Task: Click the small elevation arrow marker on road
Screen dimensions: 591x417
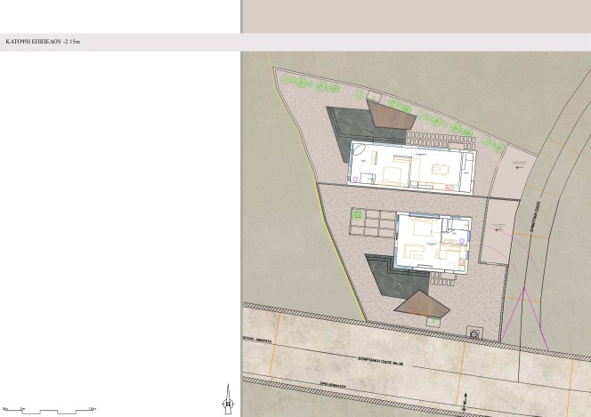Action: (x=466, y=403)
